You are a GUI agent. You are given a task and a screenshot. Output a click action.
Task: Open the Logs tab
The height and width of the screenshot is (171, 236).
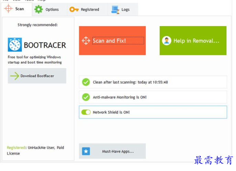[x=123, y=10]
